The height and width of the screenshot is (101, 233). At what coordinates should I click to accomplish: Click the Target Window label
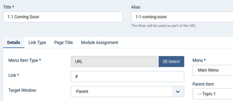(x=22, y=90)
